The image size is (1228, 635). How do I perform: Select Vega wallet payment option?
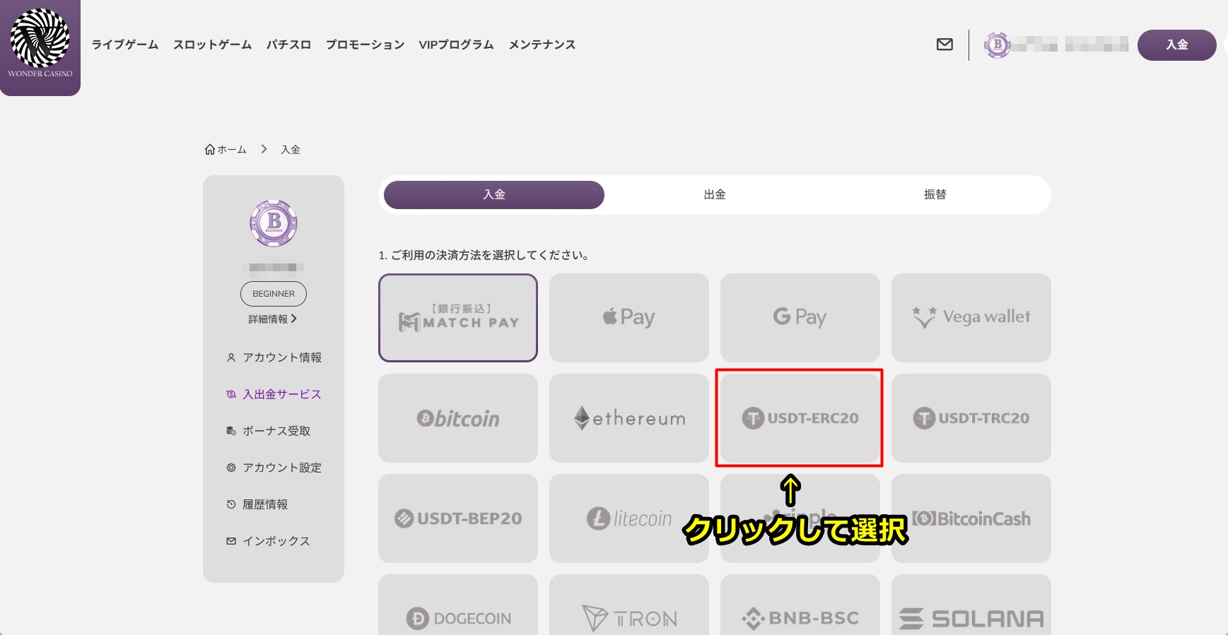click(x=971, y=318)
